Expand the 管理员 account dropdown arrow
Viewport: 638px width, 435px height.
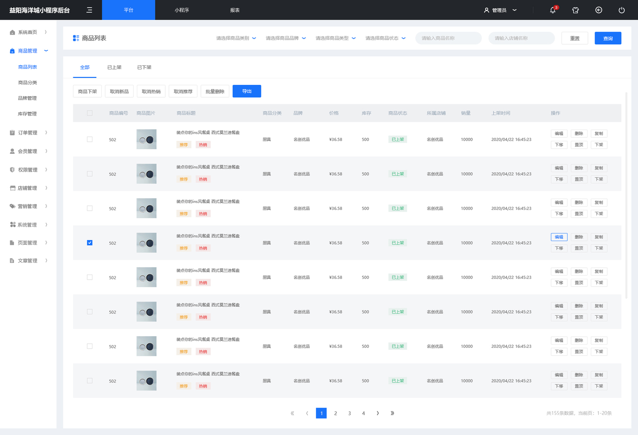pyautogui.click(x=515, y=10)
